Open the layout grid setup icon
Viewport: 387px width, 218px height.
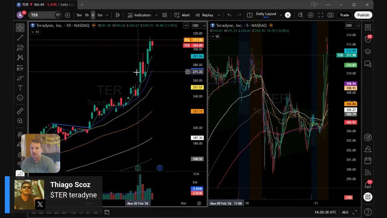250,15
